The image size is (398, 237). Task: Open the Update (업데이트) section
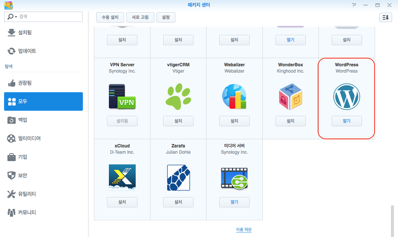pyautogui.click(x=43, y=51)
